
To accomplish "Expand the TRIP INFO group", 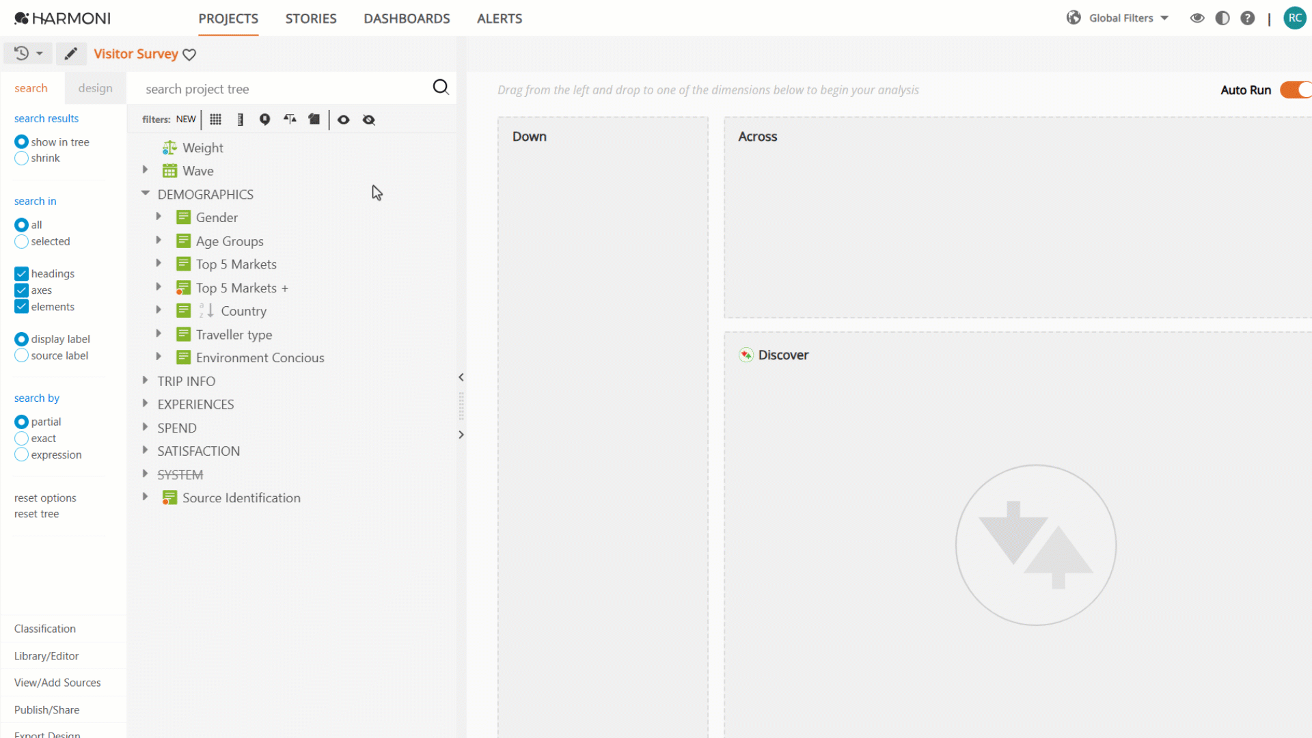I will (x=145, y=380).
